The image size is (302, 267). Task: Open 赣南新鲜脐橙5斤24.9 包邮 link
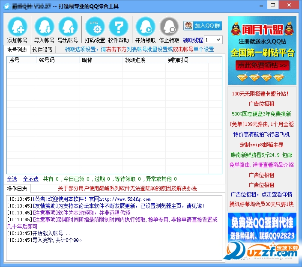point(261,155)
